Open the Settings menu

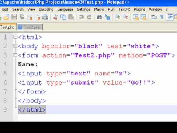coord(84,10)
